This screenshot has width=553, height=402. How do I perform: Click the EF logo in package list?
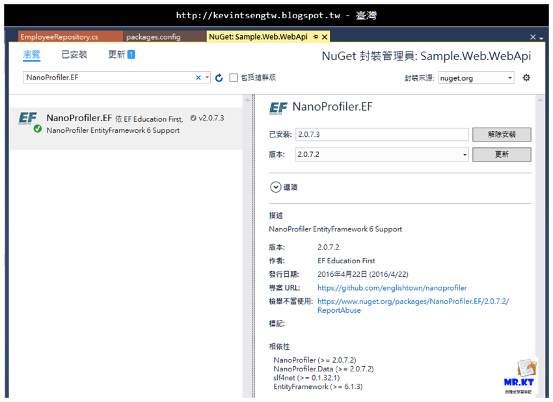pyautogui.click(x=27, y=119)
